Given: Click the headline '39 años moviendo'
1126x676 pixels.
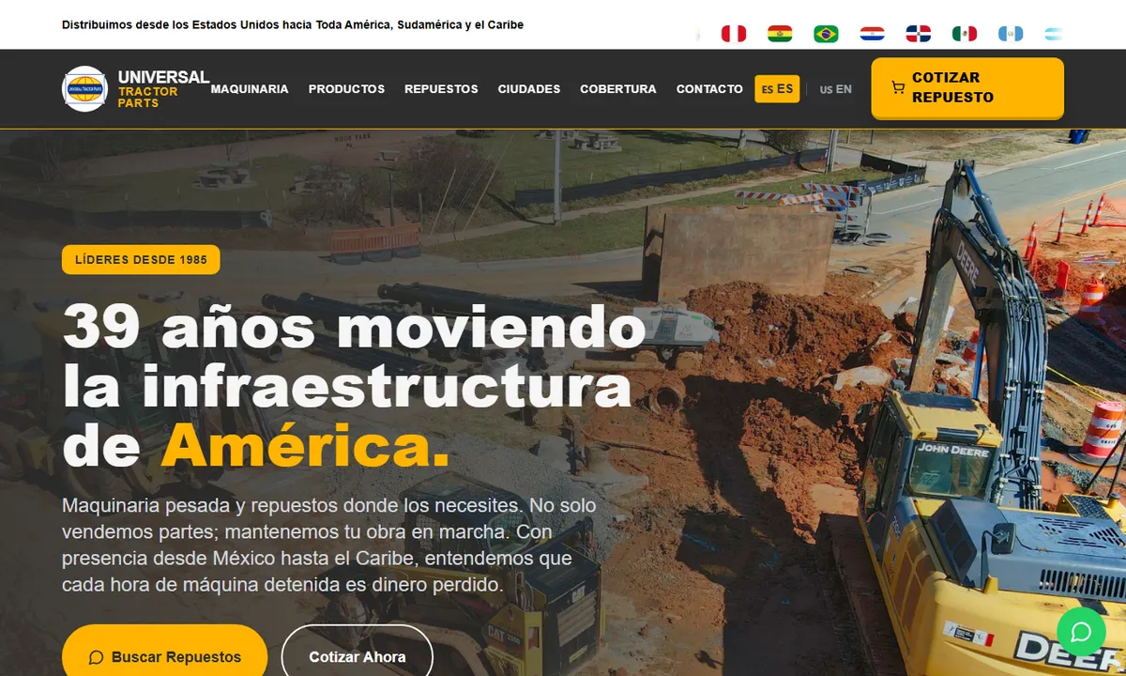Looking at the screenshot, I should tap(355, 327).
